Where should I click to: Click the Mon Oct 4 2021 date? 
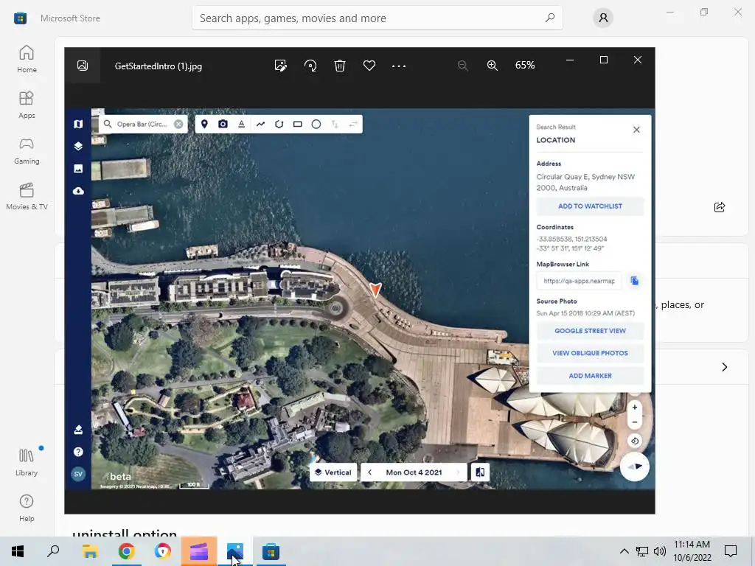pos(414,472)
